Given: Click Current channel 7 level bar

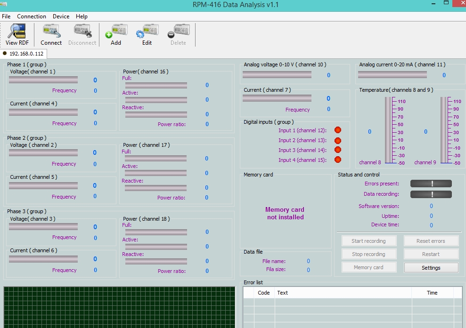Looking at the screenshot, I should pos(277,98).
